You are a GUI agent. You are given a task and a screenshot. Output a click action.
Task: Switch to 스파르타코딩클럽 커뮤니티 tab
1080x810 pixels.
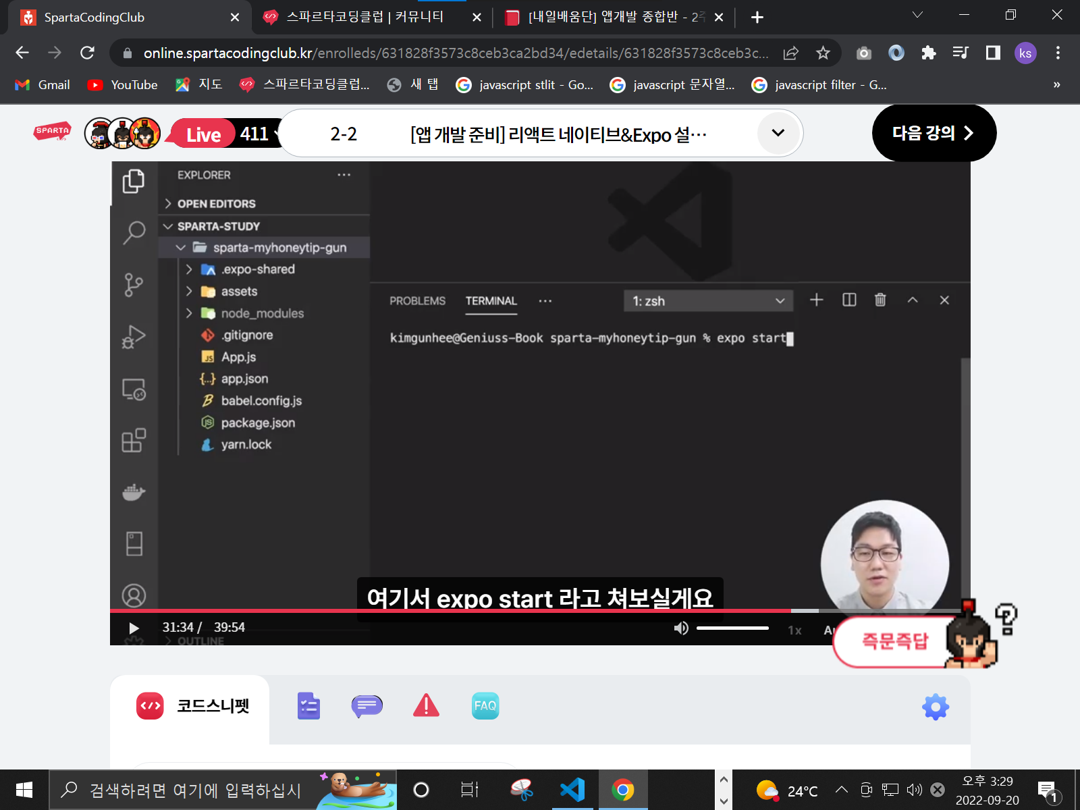coord(371,18)
